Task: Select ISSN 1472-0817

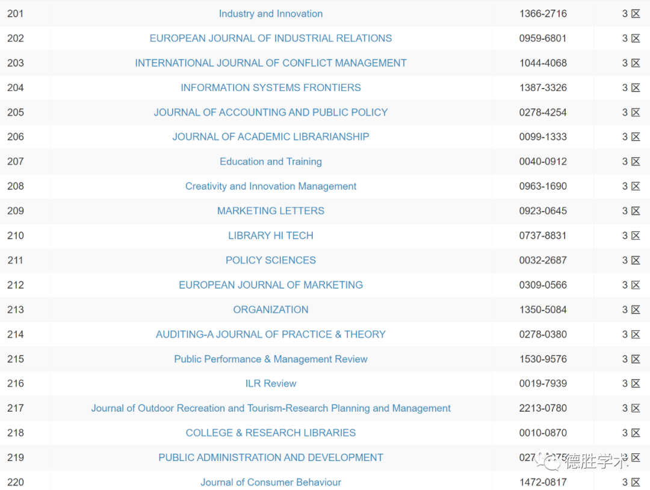Action: tap(543, 482)
